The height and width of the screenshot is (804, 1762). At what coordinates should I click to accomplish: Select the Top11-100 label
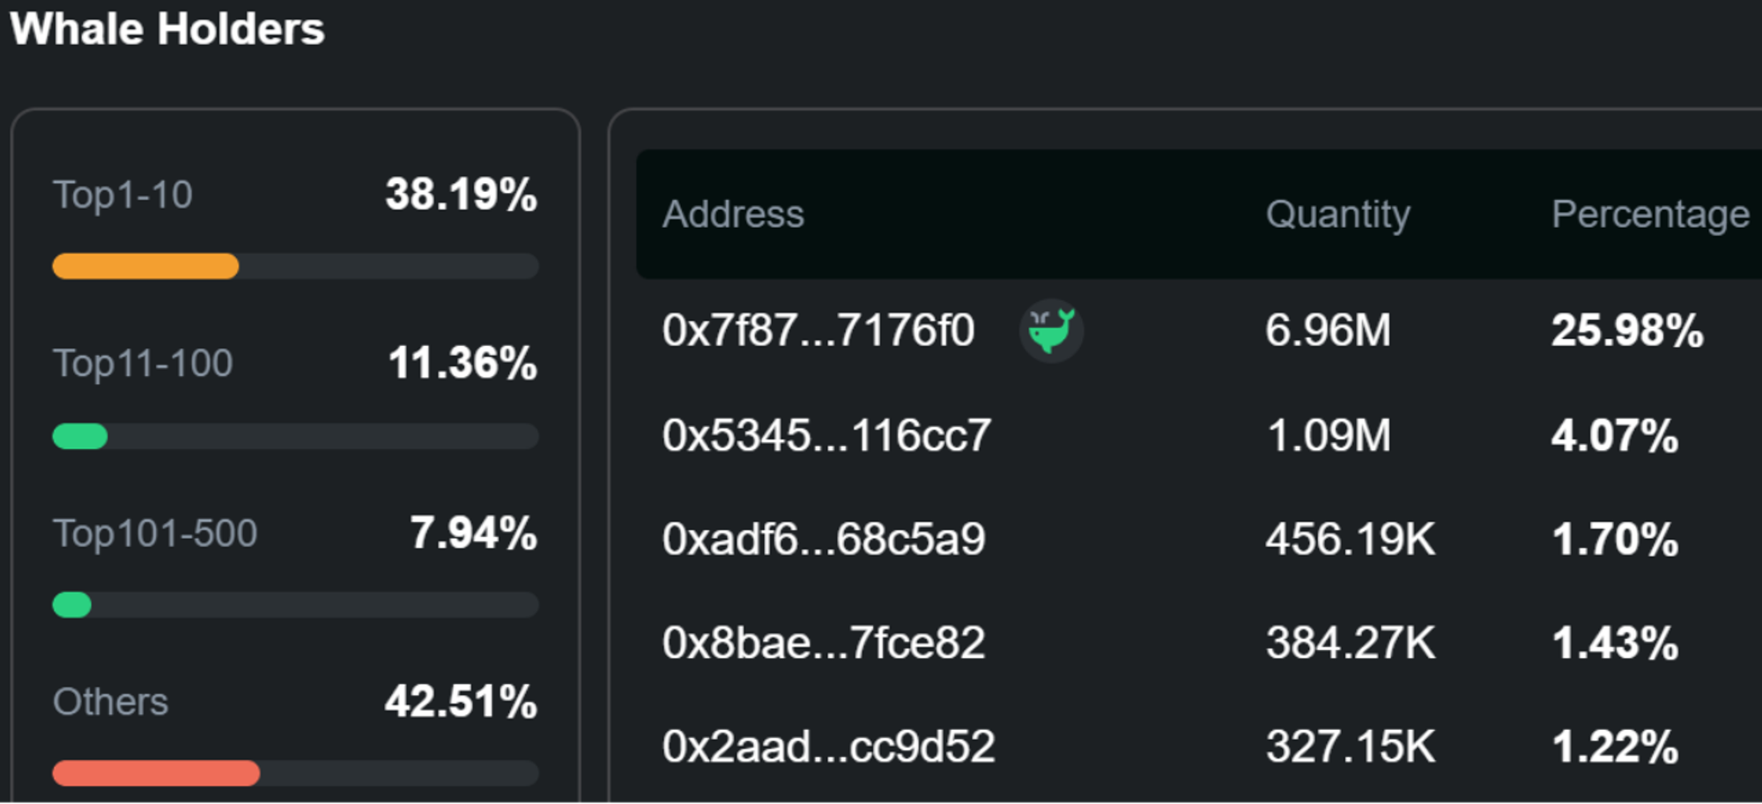143,363
